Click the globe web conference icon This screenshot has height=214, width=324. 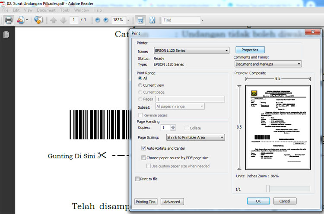[38, 20]
